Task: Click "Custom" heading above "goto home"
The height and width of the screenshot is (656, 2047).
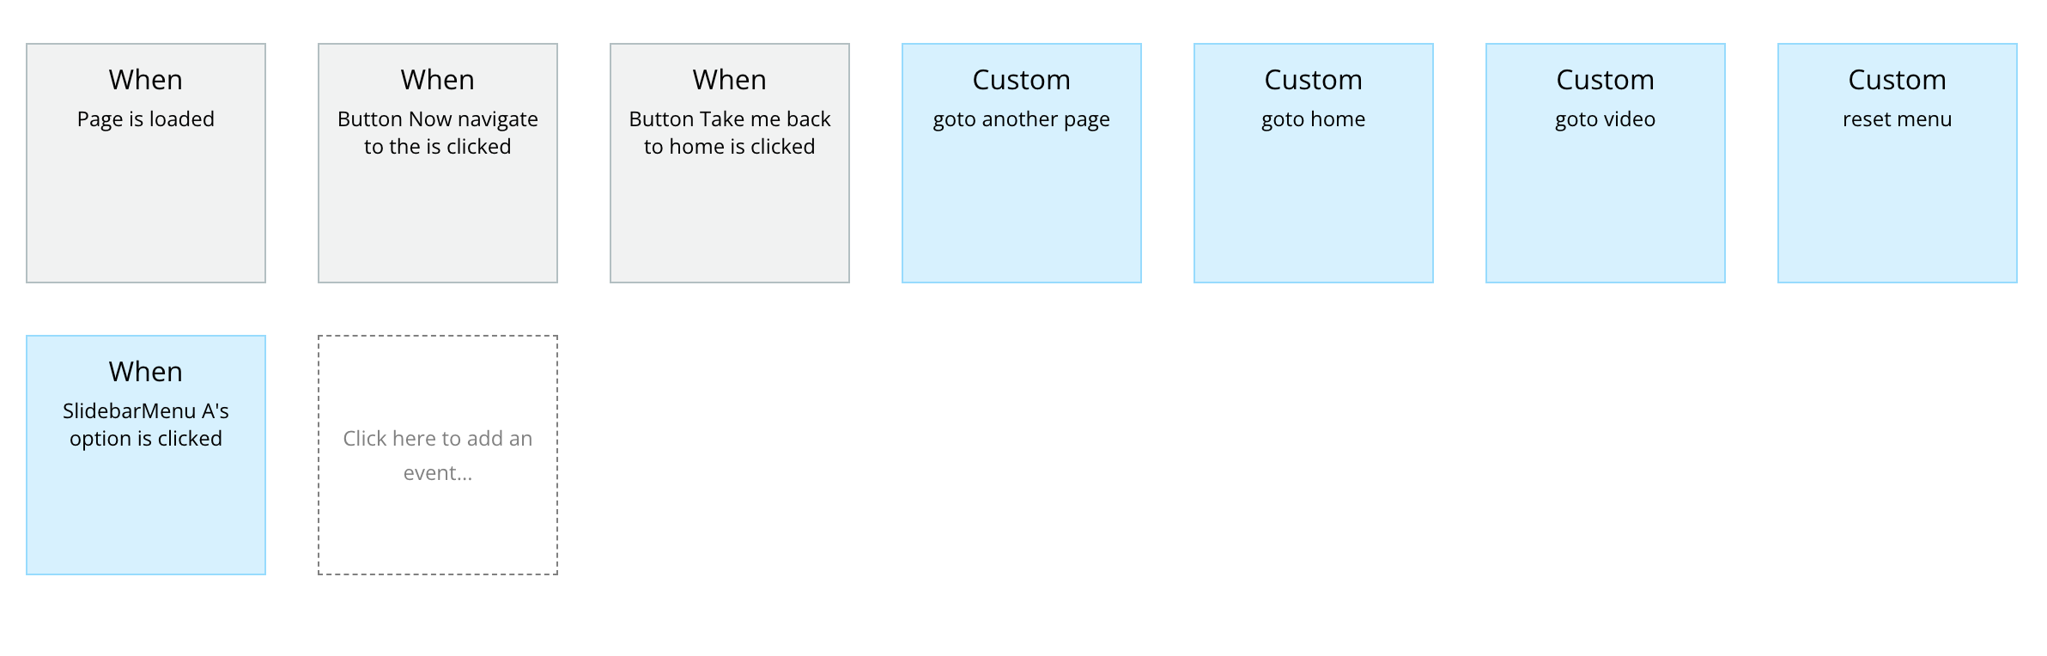Action: click(x=1314, y=80)
